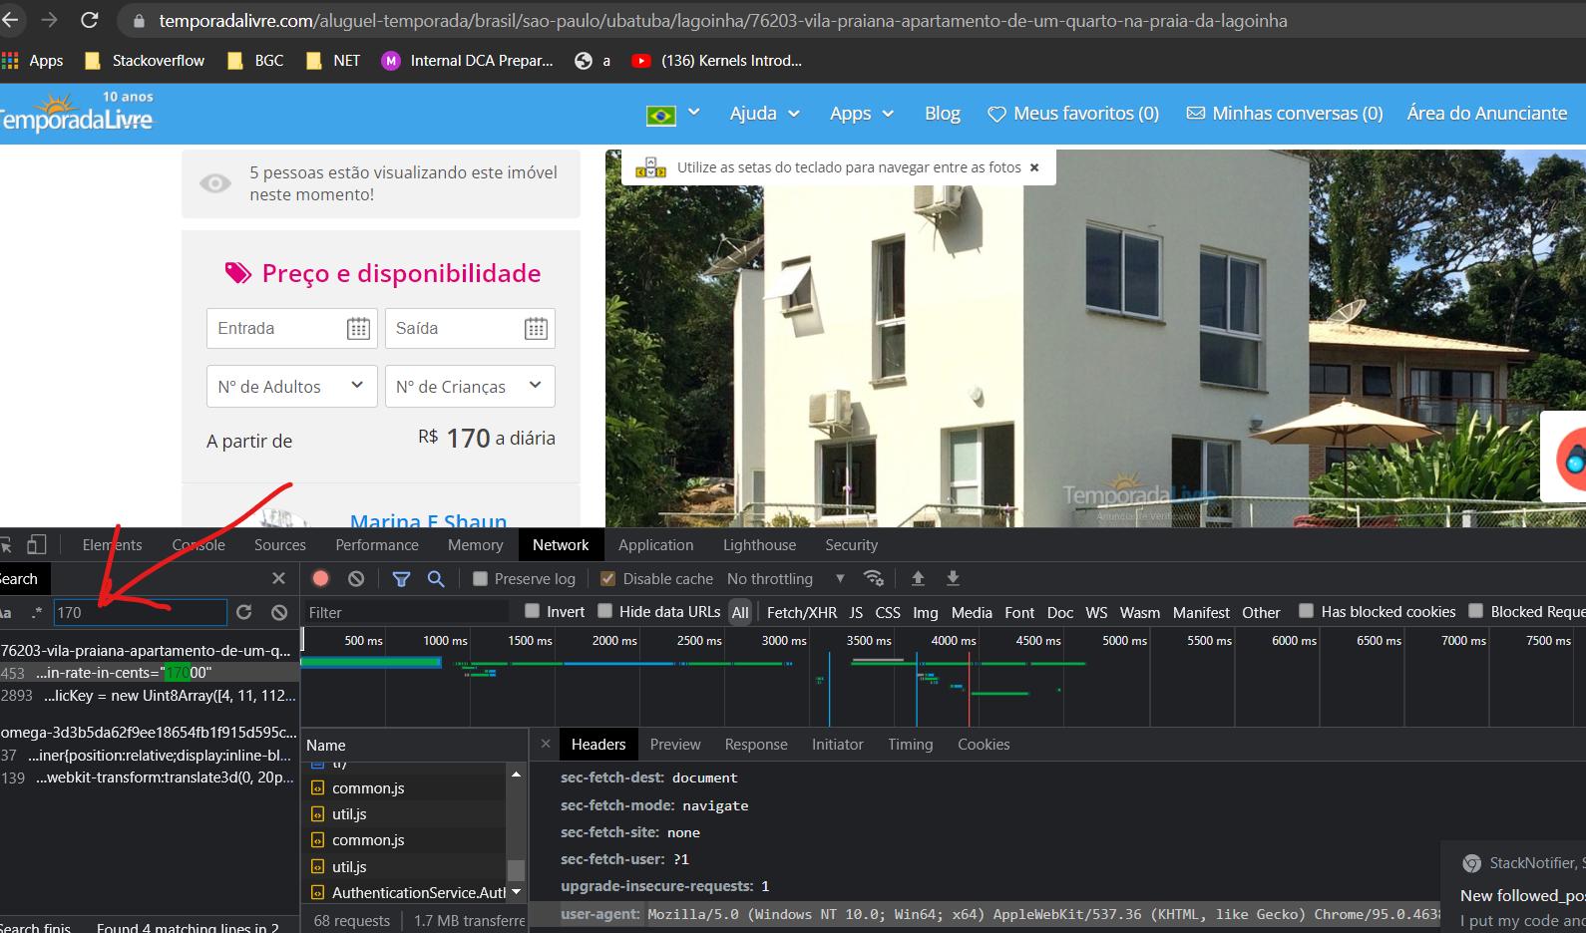Switch to the Application tab
The width and height of the screenshot is (1586, 933).
655,545
